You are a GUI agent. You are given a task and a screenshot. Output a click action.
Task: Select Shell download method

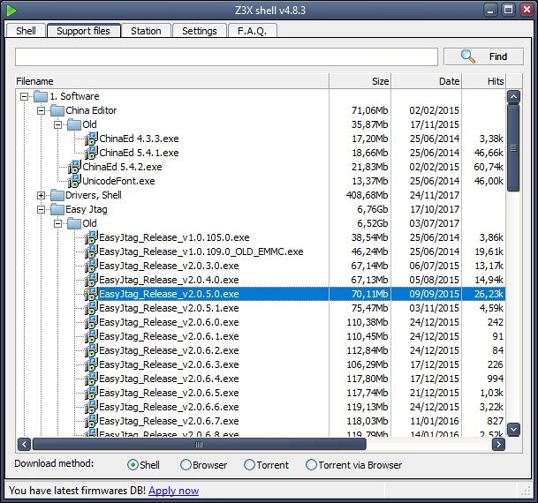point(133,465)
